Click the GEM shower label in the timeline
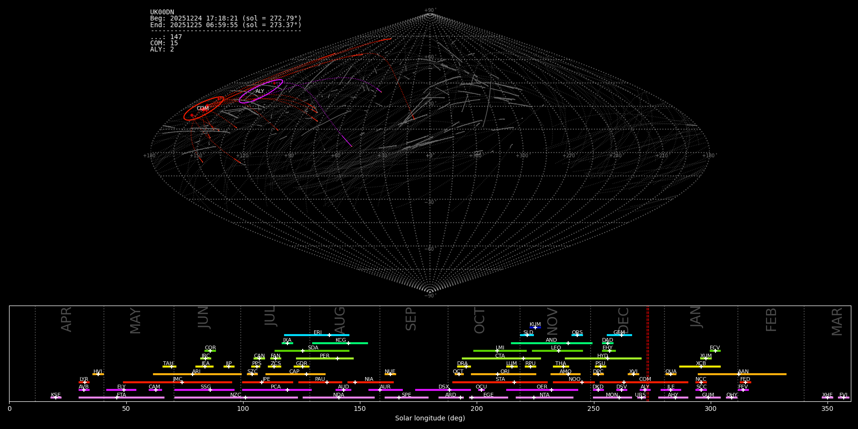Screen dimensions: 858x429 click(619, 333)
